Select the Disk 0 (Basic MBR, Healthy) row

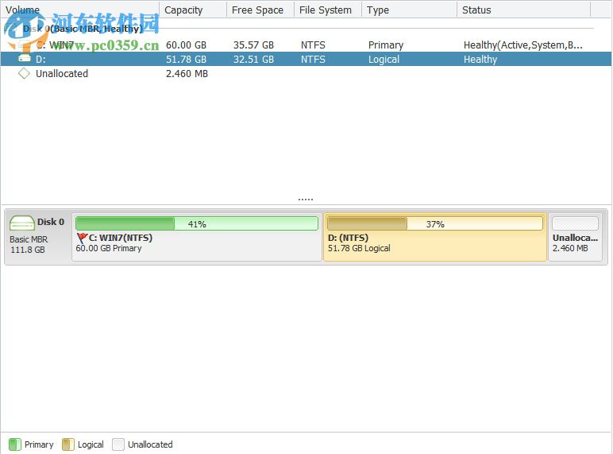tap(306, 29)
